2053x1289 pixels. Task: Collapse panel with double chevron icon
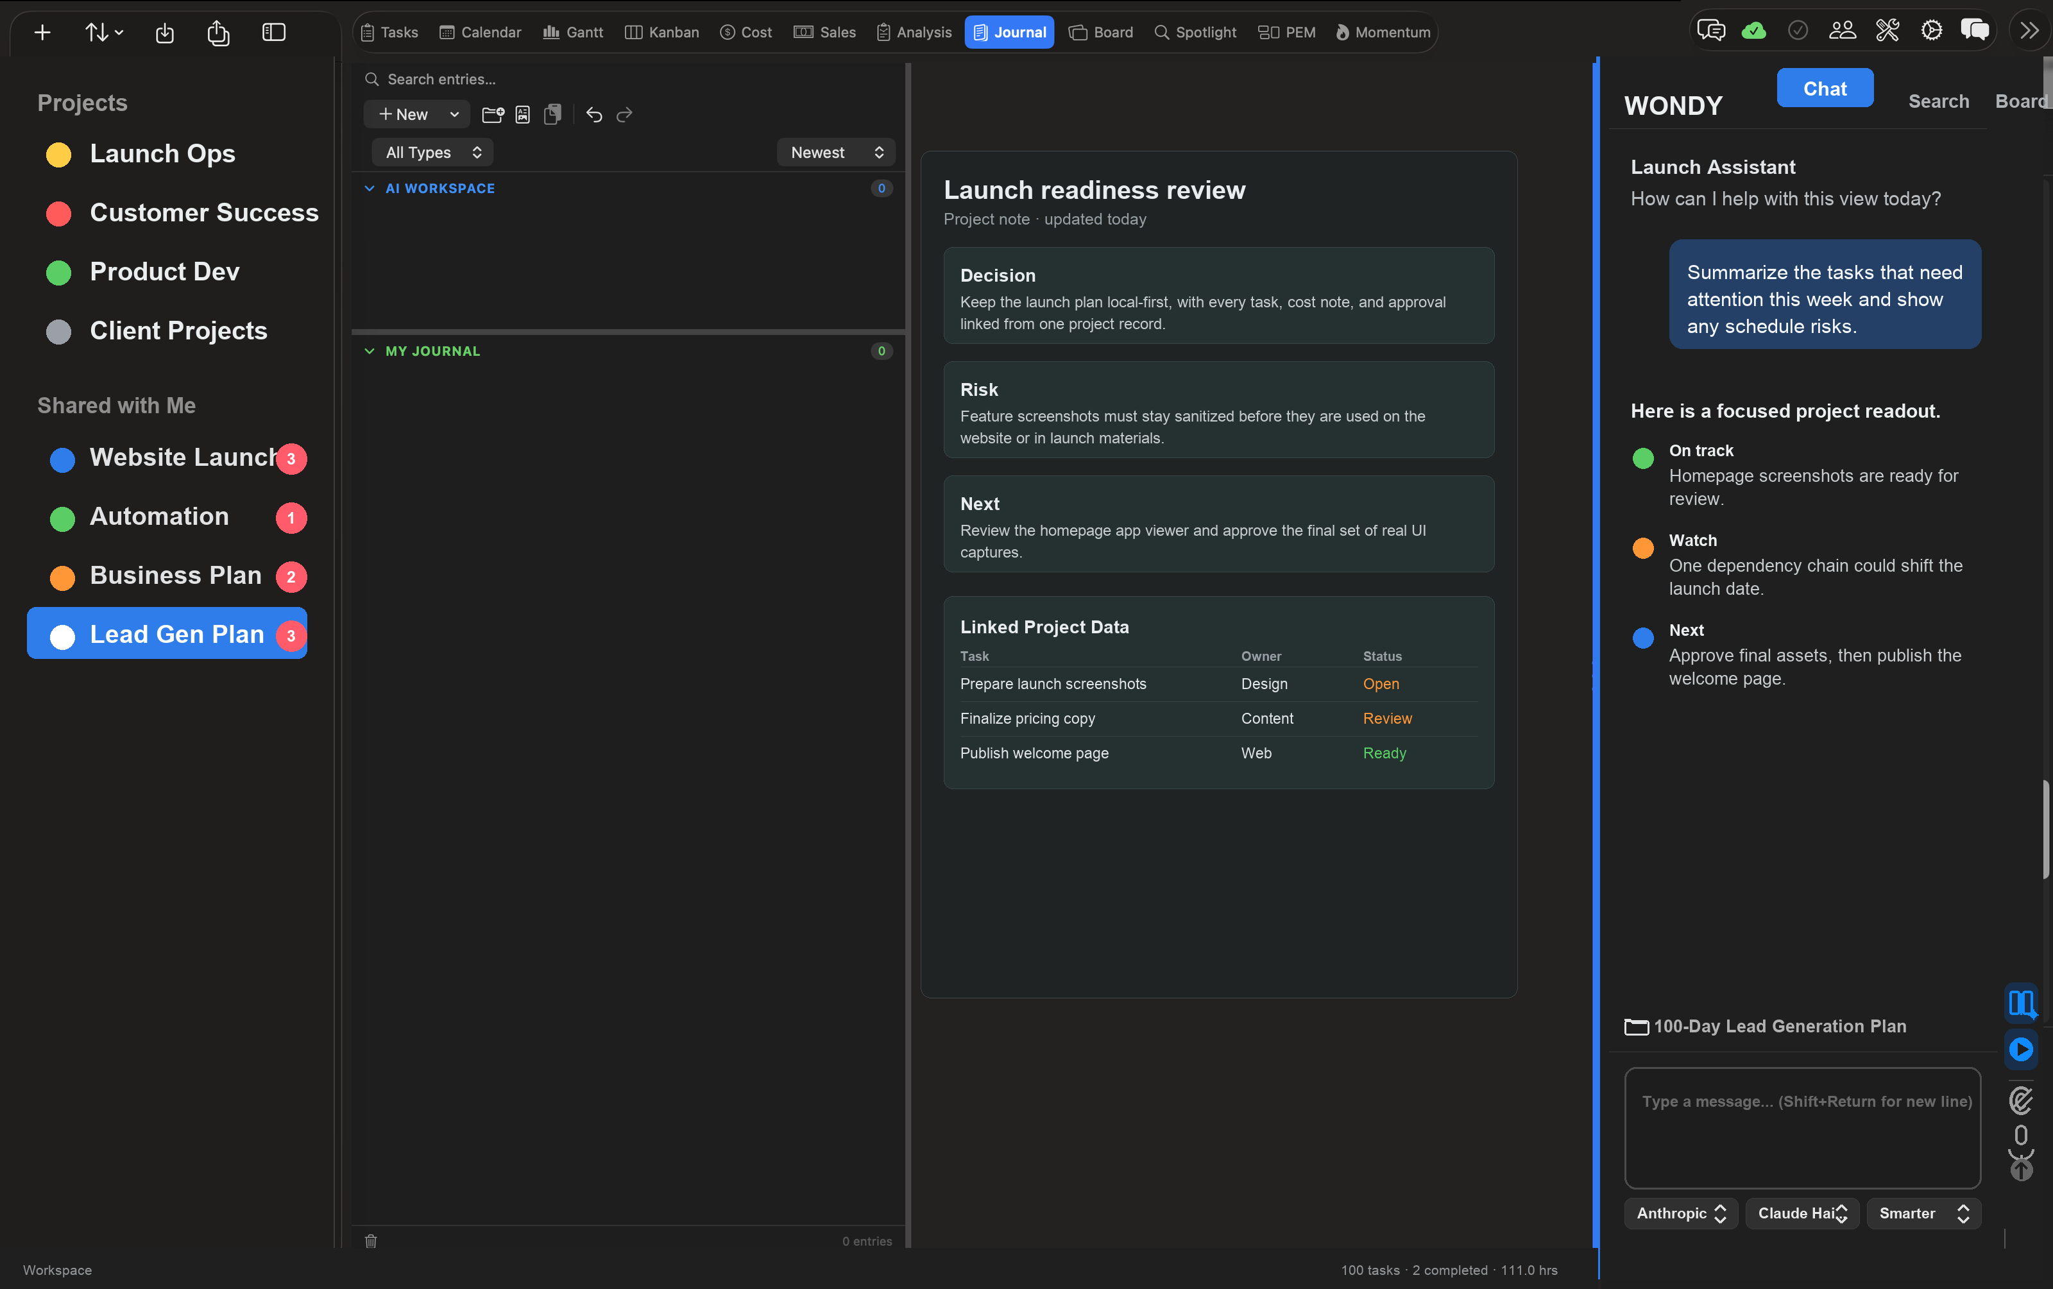2029,31
